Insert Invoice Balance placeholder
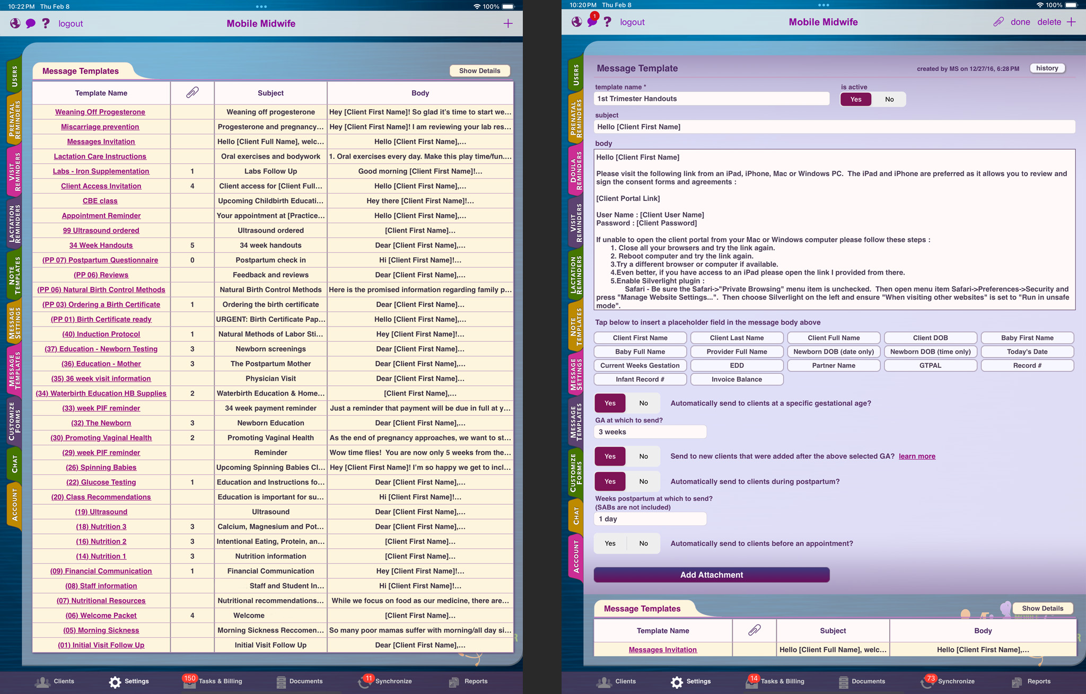 pos(737,379)
